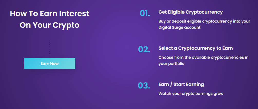Select the 02. step number
Image resolution: width=258 pixels, height=109 pixels.
tap(144, 49)
